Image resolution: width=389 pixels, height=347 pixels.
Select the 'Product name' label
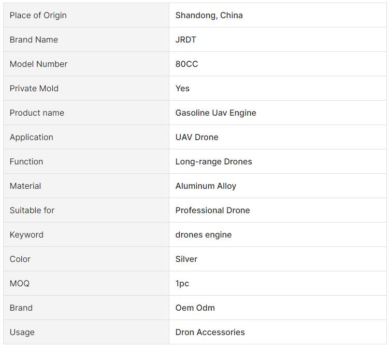coord(37,113)
